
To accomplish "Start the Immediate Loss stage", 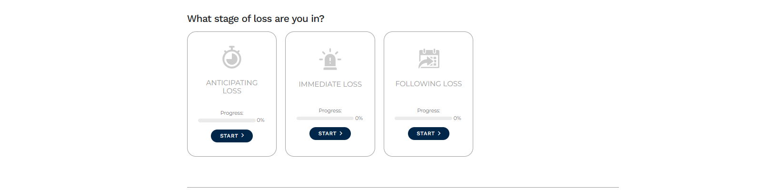I will (x=330, y=133).
